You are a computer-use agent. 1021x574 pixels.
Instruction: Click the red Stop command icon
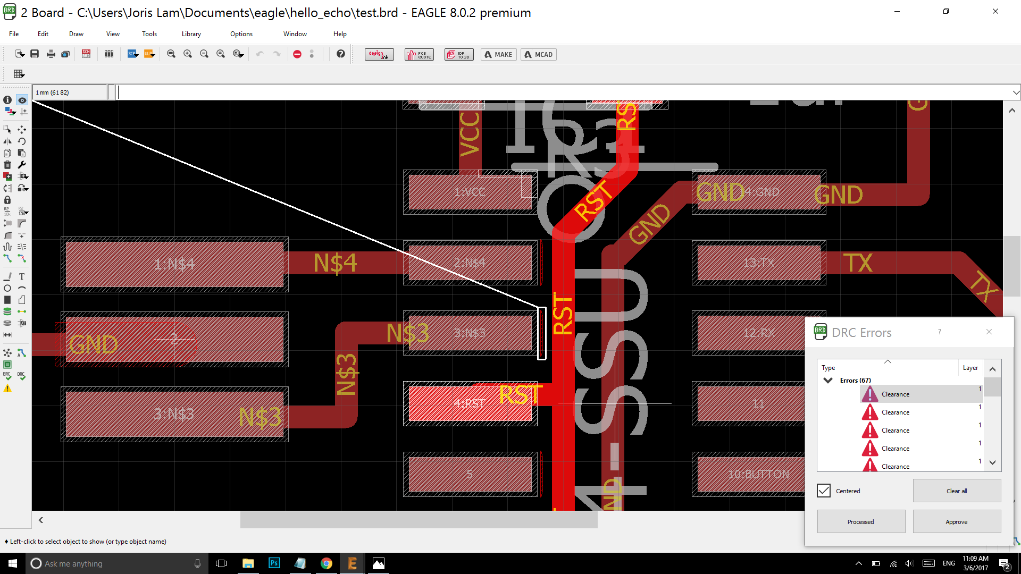tap(297, 54)
